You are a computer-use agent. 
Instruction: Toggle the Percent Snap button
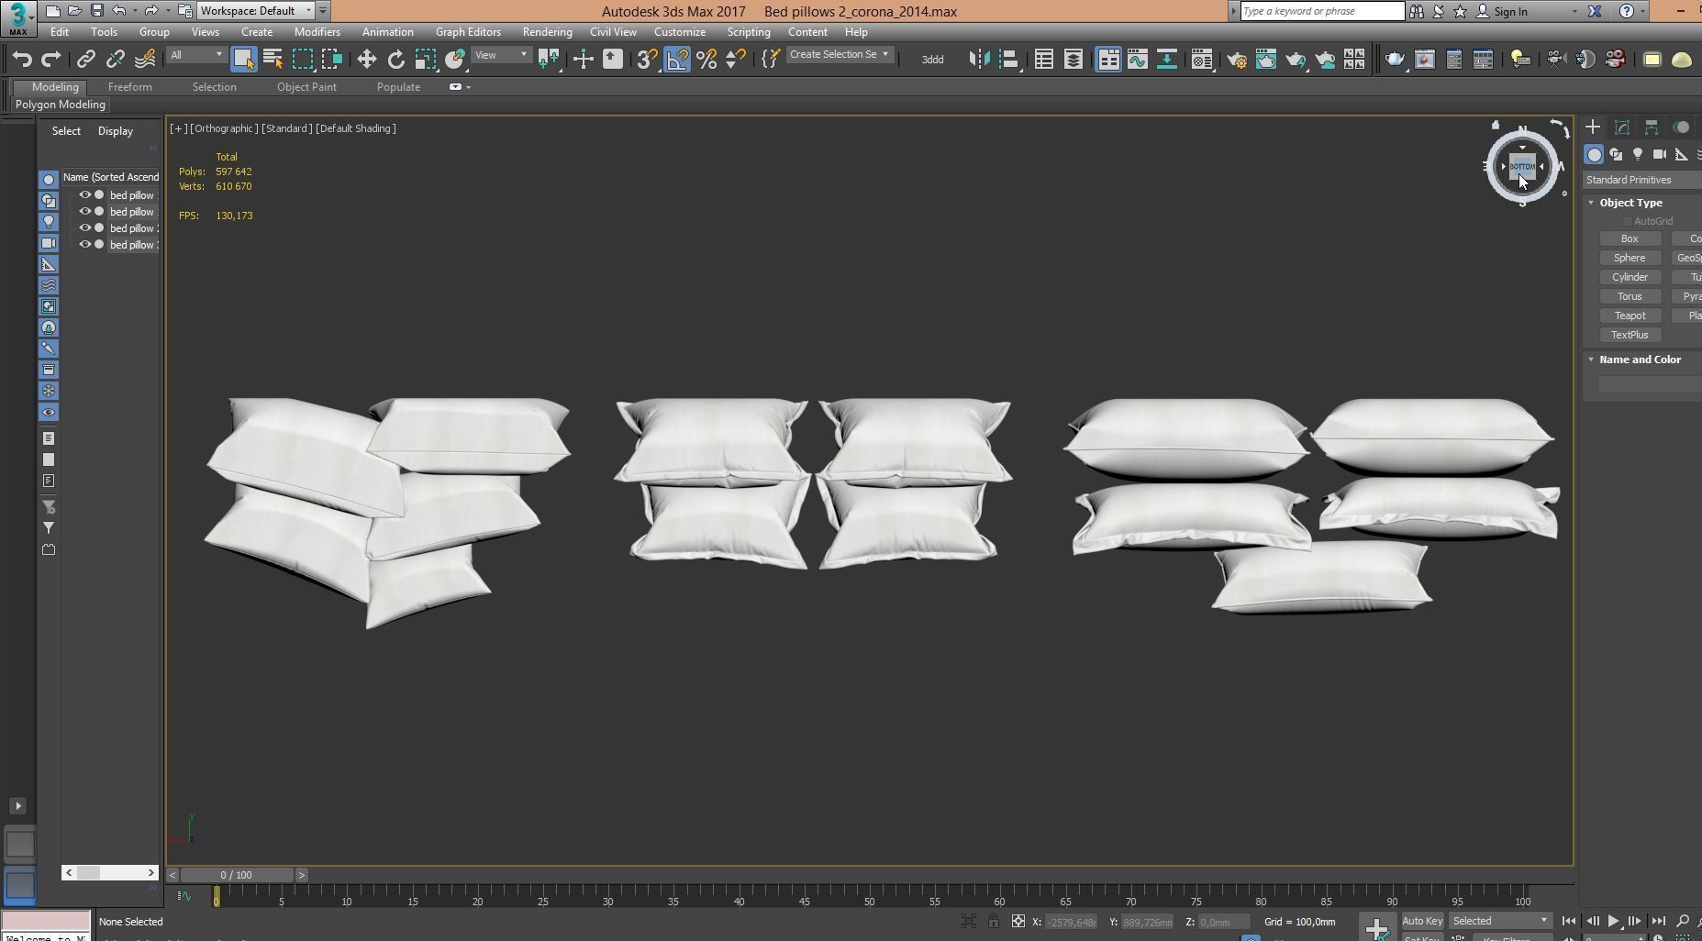tap(706, 60)
